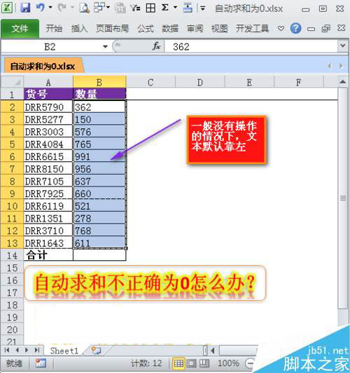The image size is (350, 373).
Task: Click the green 文件 button
Action: coord(20,29)
